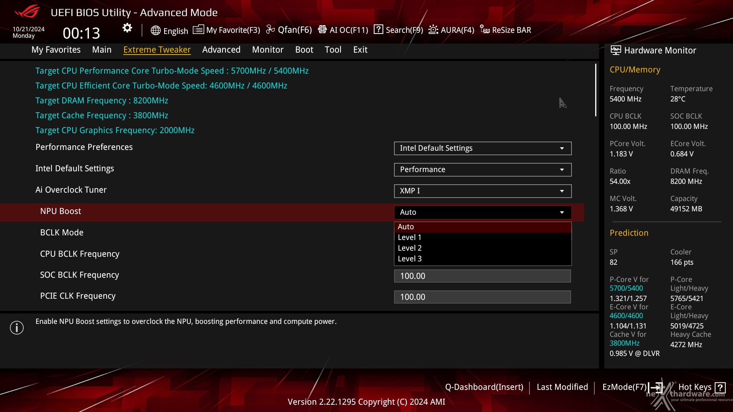Launch AI OC brain icon

pos(322,30)
